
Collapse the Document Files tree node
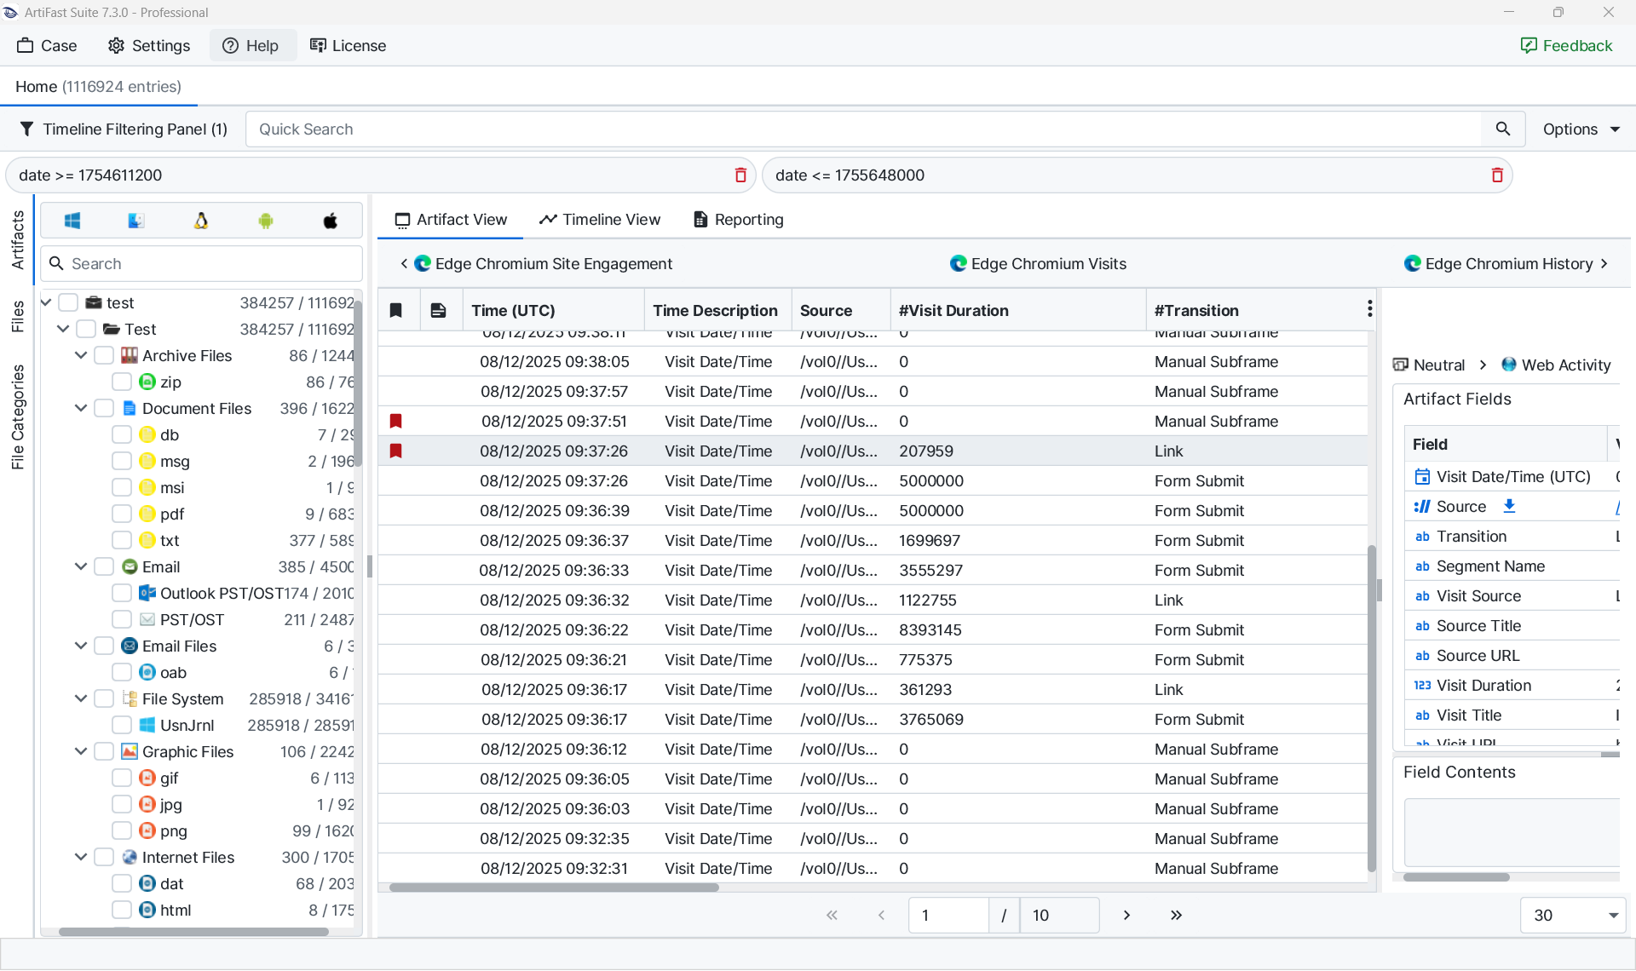(x=81, y=409)
